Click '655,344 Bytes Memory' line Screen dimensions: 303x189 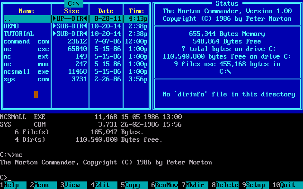[x=227, y=34]
